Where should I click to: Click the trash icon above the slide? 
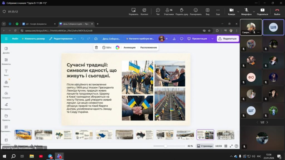point(96,47)
